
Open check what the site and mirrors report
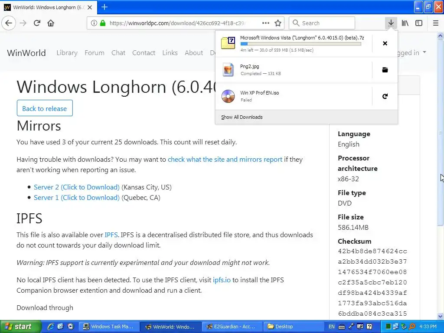[225, 160]
